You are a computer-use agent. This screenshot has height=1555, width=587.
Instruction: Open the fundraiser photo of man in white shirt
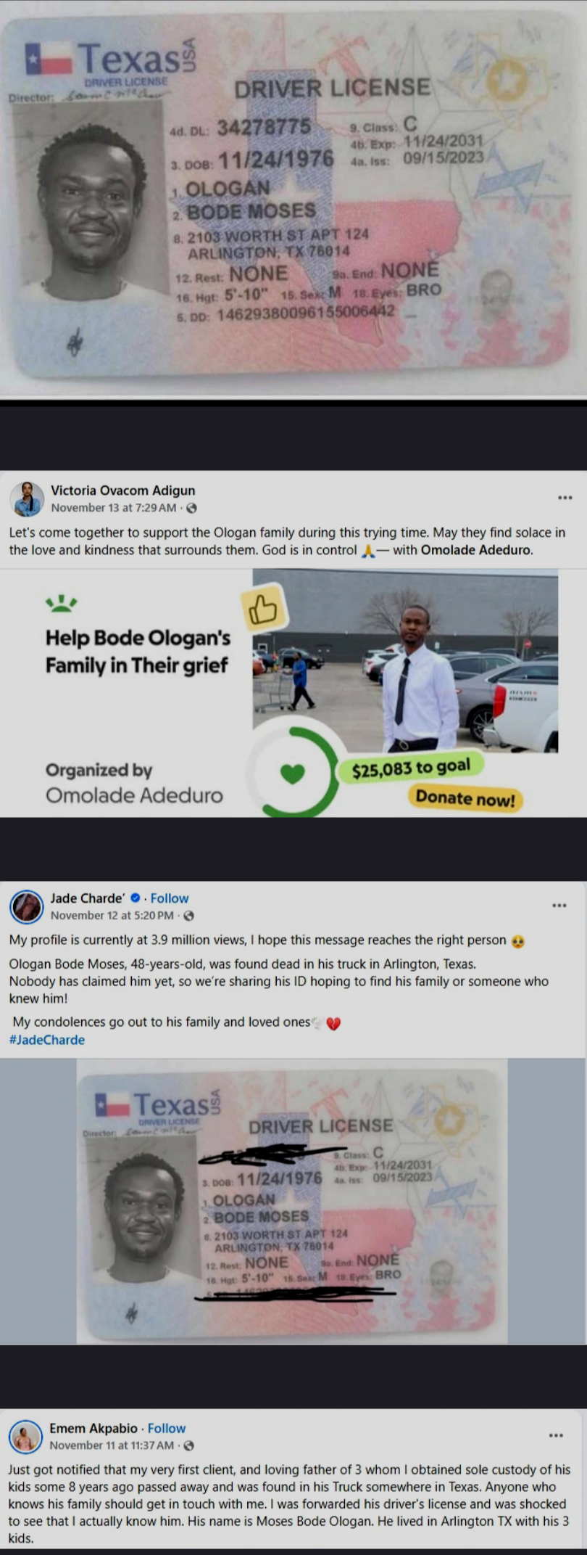[405, 660]
